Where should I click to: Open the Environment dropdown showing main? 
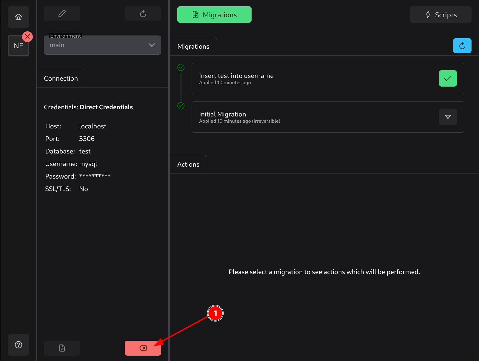point(98,45)
